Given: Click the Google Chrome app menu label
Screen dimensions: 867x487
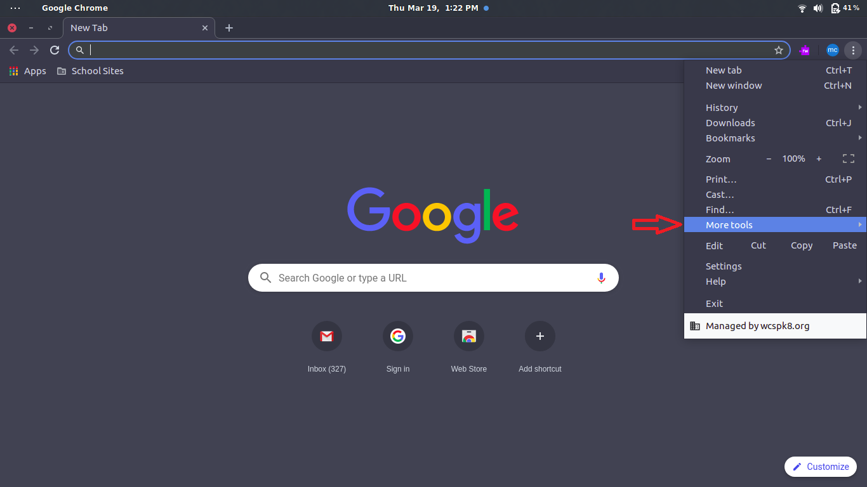Looking at the screenshot, I should [x=75, y=8].
